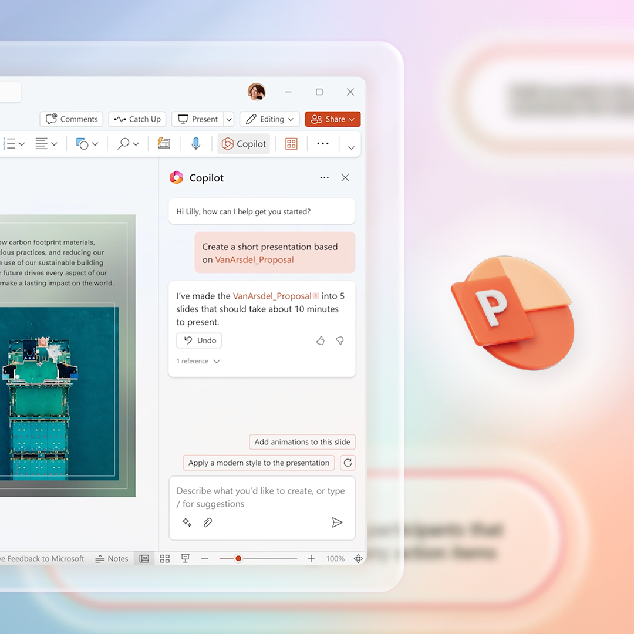Refresh the Copilot suggestions
Screen dimensions: 634x634
tap(348, 463)
